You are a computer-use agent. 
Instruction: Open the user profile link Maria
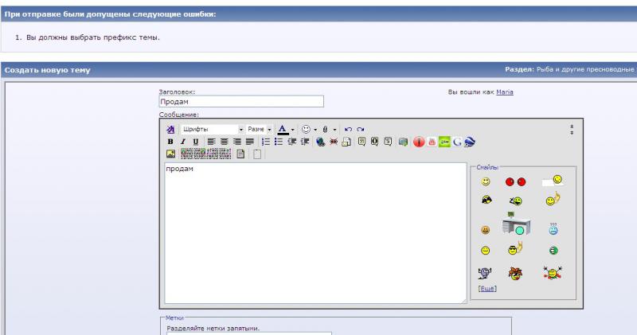click(x=504, y=92)
